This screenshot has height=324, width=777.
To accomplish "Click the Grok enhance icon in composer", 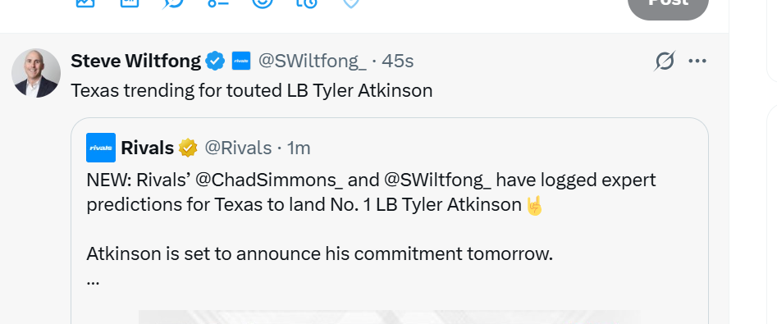I will click(x=173, y=2).
